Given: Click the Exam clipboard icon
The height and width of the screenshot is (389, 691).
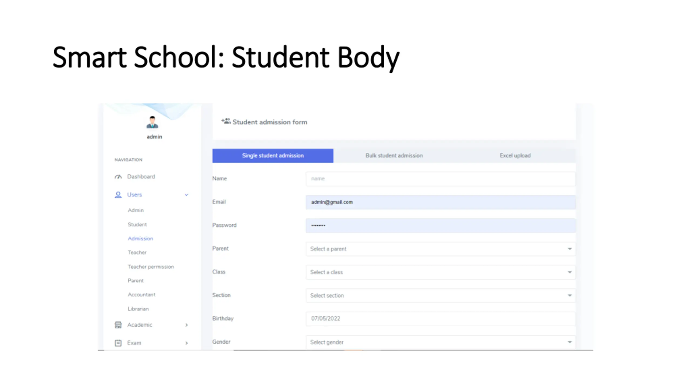Looking at the screenshot, I should 118,343.
